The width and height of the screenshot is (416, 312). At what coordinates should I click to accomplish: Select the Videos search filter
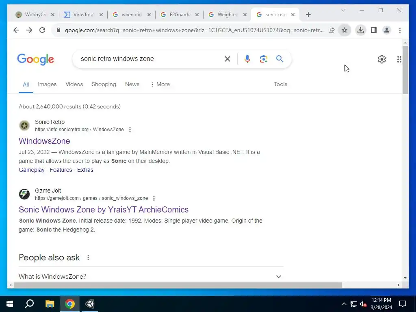pos(74,84)
